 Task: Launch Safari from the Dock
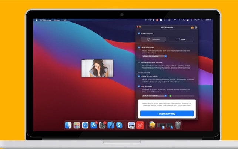[85, 125]
